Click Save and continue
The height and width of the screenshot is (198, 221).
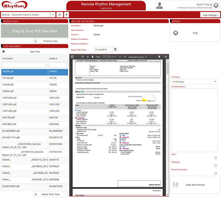[x=195, y=185]
